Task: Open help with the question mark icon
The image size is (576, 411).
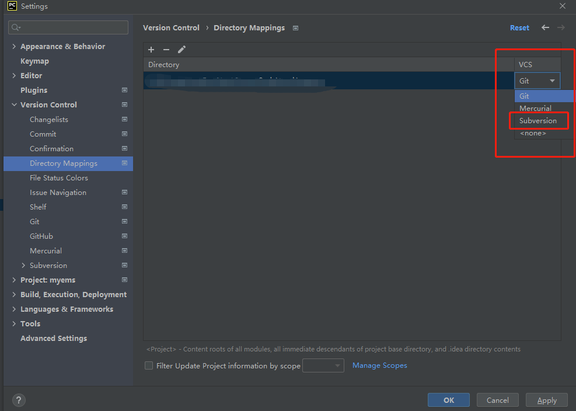Action: pyautogui.click(x=19, y=400)
